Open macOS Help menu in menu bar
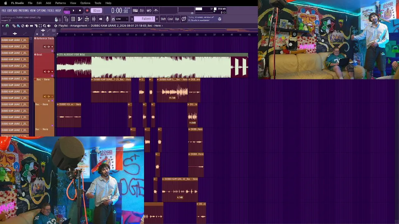 pyautogui.click(x=108, y=3)
